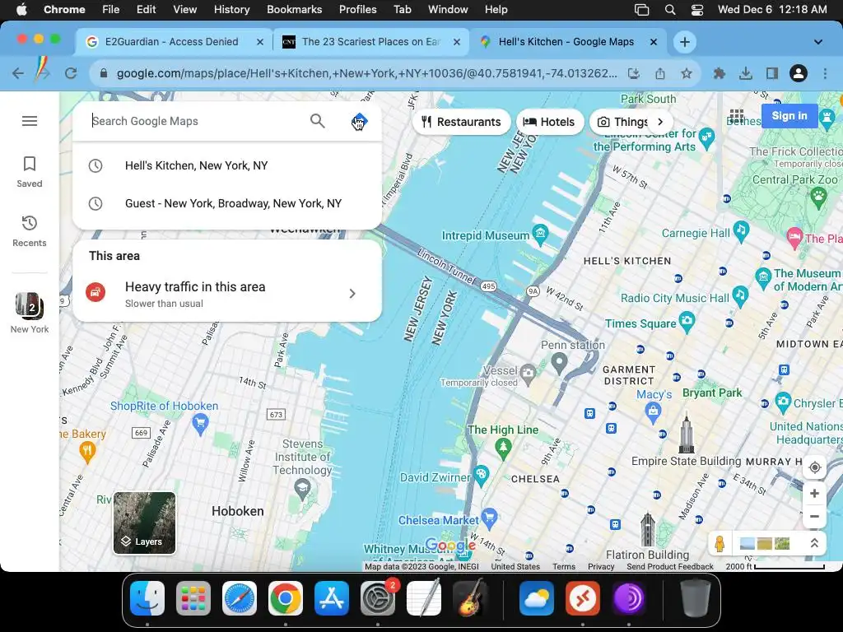Open the Bookmarks menu
Viewport: 843px width, 632px height.
click(x=294, y=9)
